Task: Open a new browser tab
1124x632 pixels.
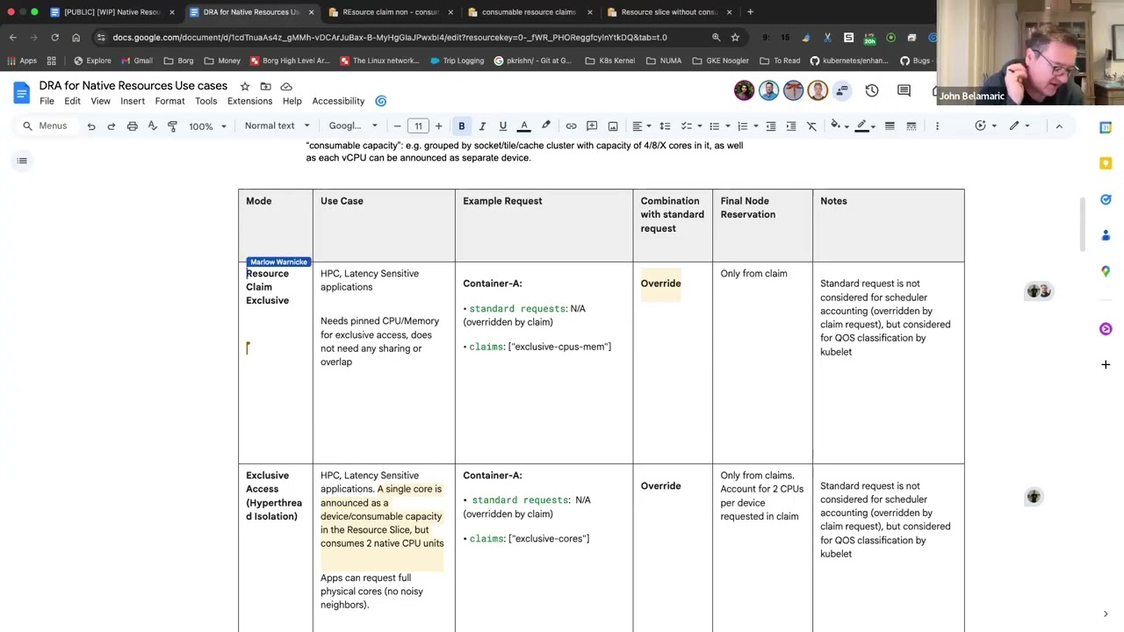Action: 750,12
